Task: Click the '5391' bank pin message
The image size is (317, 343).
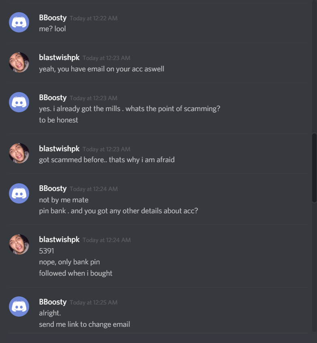Action: tap(47, 251)
